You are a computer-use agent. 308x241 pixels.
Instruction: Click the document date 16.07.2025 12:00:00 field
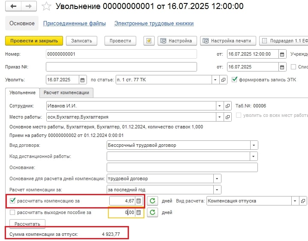coord(253,54)
